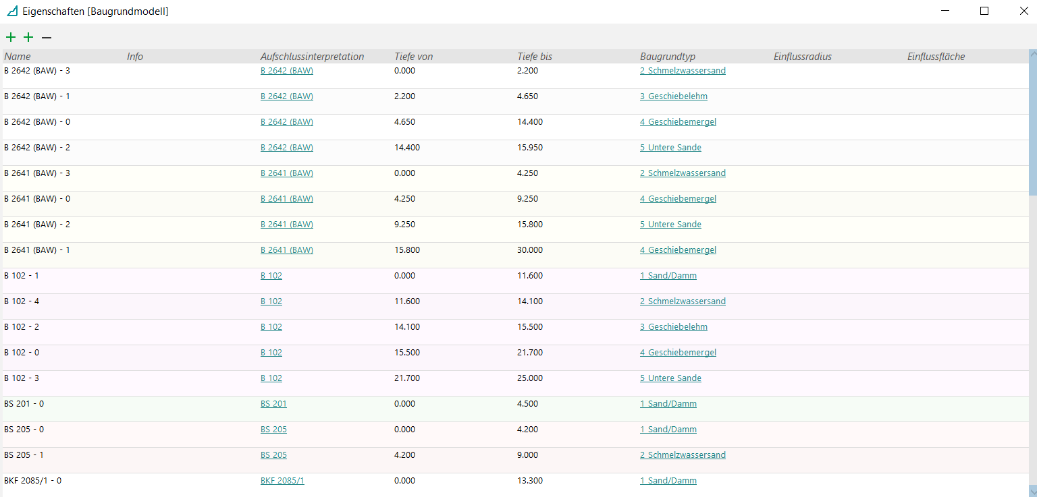Image resolution: width=1037 pixels, height=497 pixels.
Task: Click the Eigenschaften window app icon
Action: pos(11,11)
